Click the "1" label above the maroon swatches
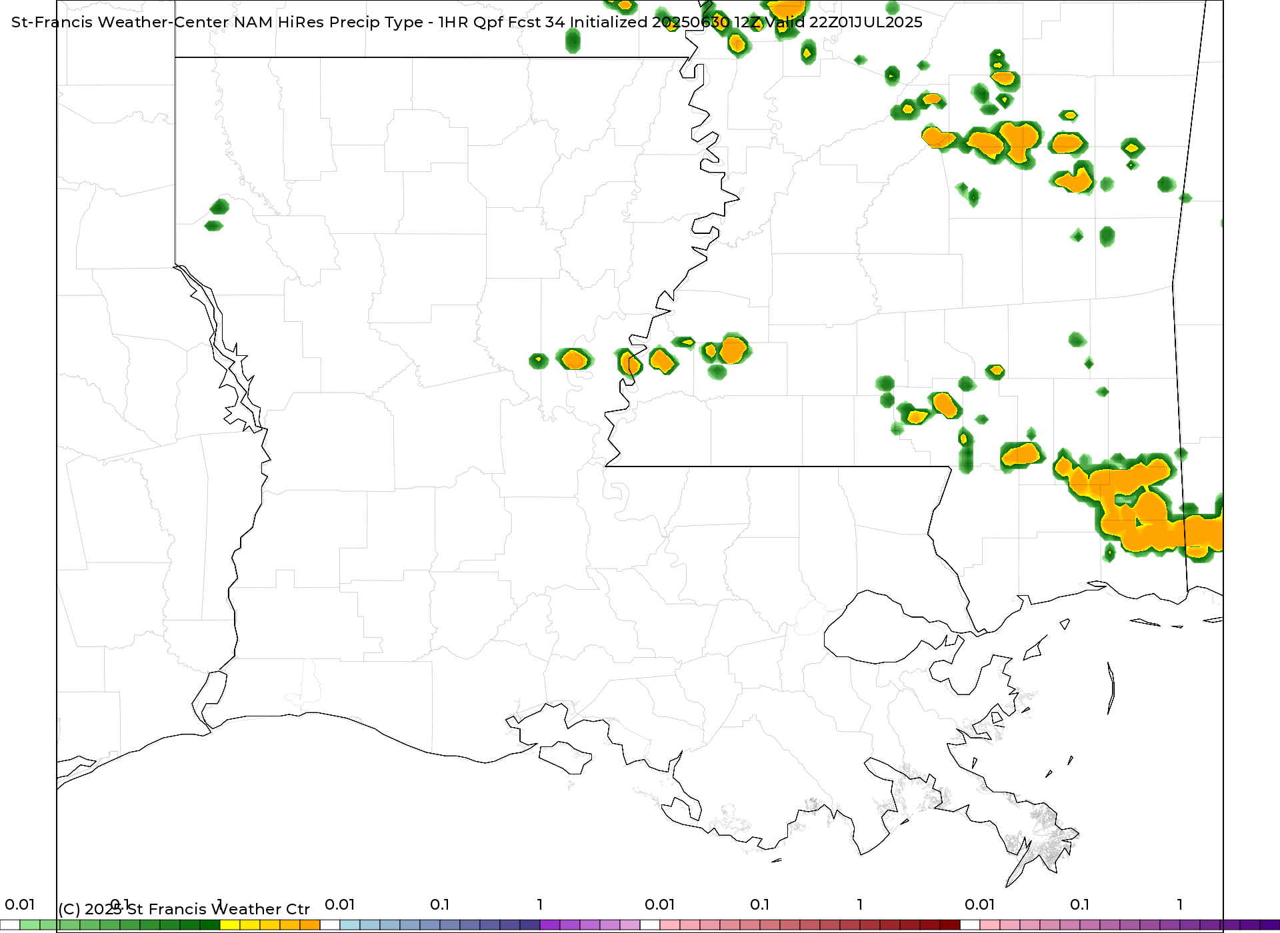1280x933 pixels. point(860,904)
